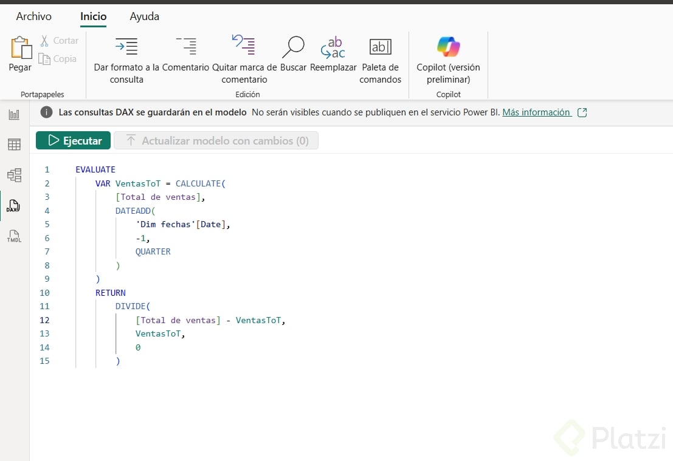
Task: Select the Inicio ribbon tab
Action: pos(93,16)
